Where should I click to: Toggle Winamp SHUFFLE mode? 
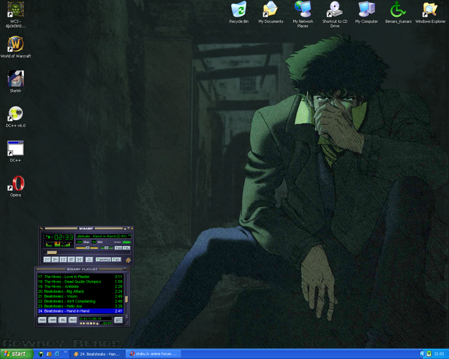[103, 260]
